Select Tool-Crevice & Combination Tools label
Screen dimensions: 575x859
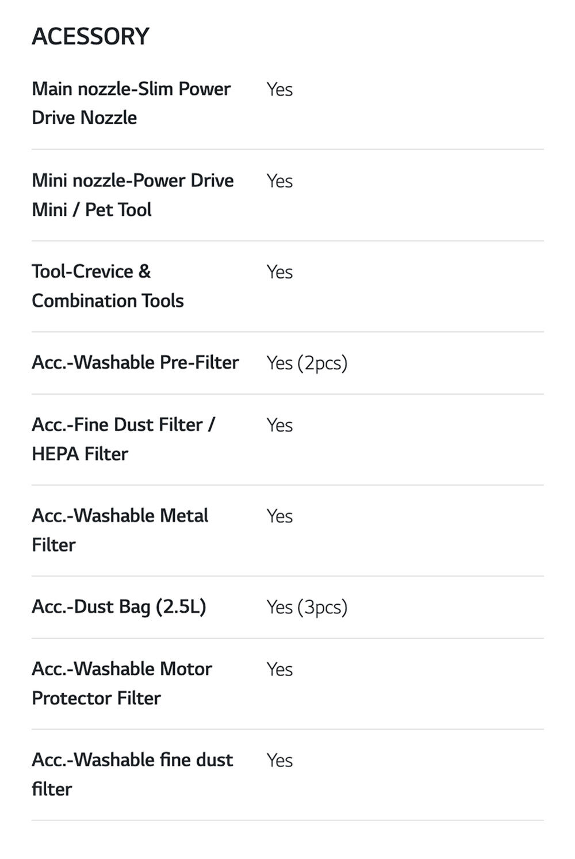[108, 286]
